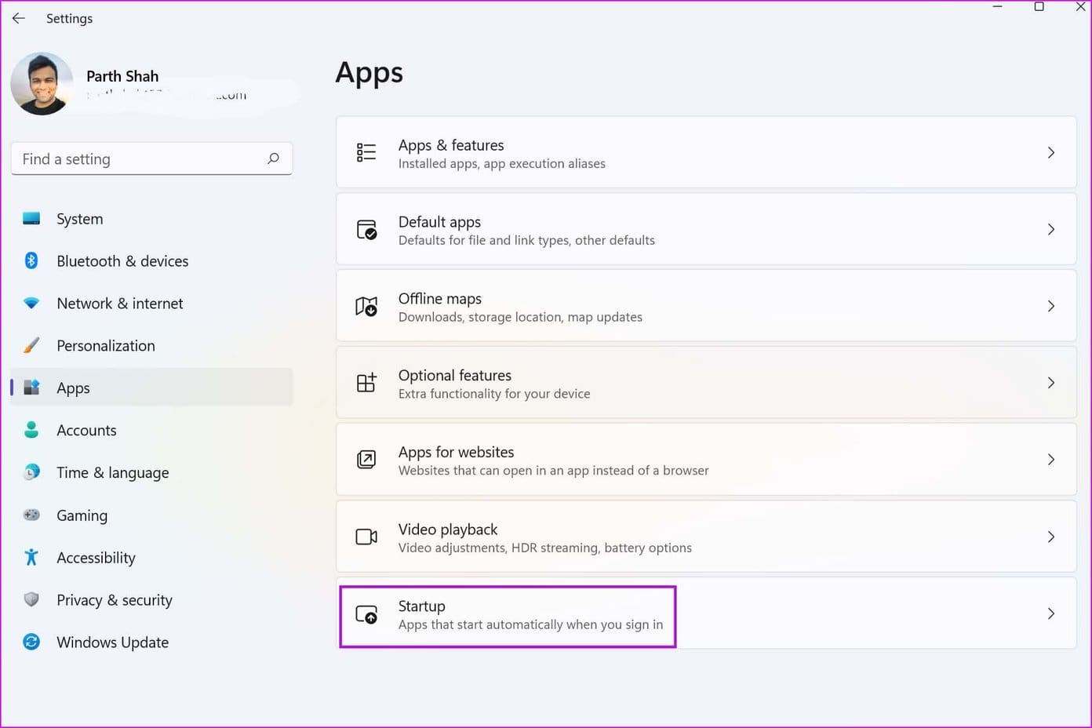Click the Accessibility figure icon
1092x728 pixels.
[x=31, y=557]
